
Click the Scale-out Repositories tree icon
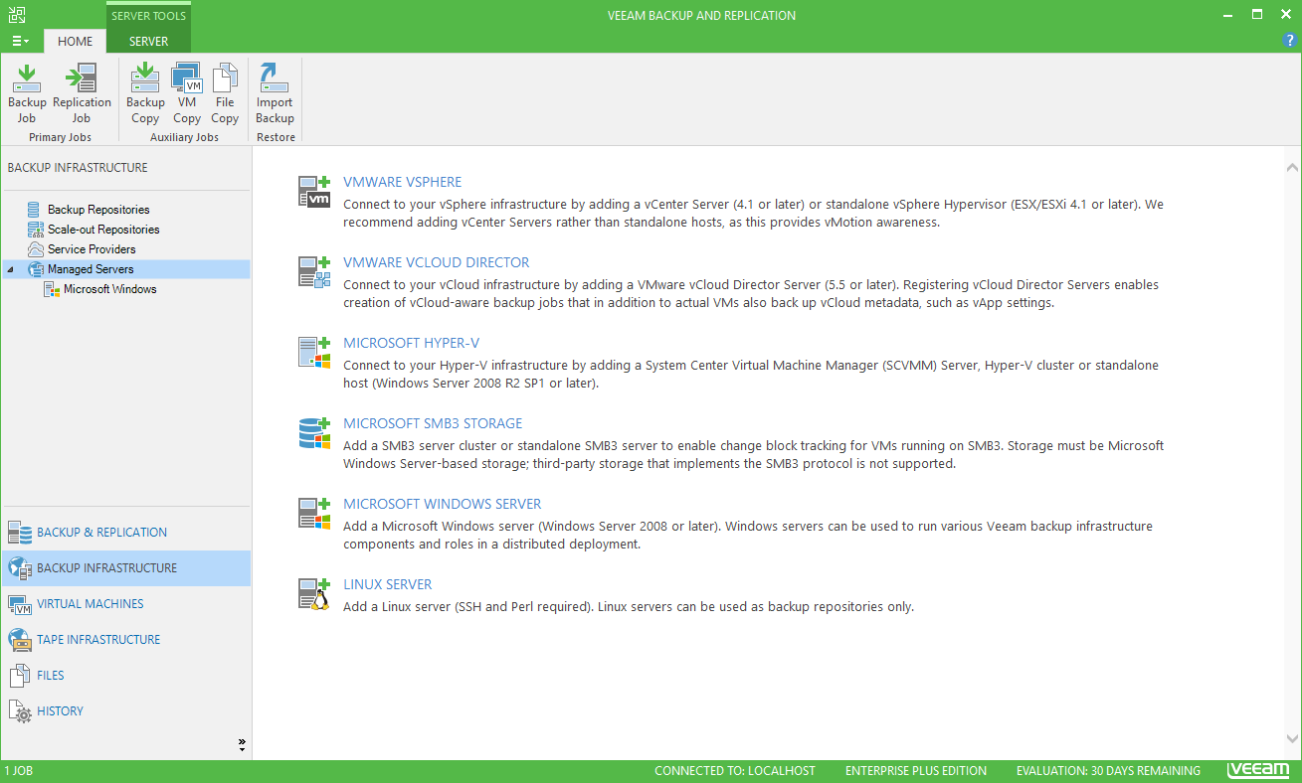point(36,230)
